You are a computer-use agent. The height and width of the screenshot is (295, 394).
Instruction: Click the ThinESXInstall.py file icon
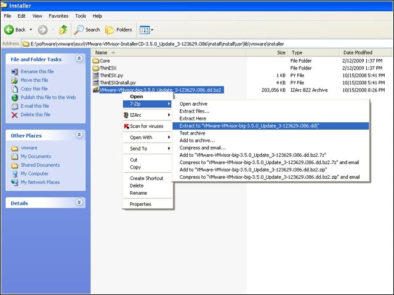click(96, 82)
